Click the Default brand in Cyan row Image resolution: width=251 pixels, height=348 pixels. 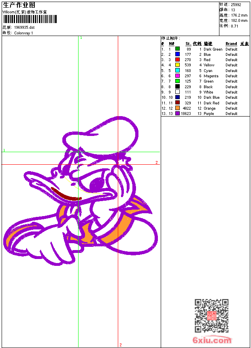[231, 70]
